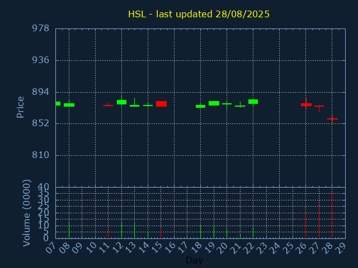This screenshot has height=268, width=358.
Task: Click the 894 price axis label
Action: click(40, 92)
